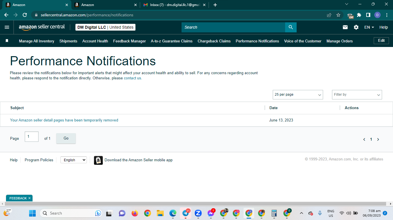
Task: Click Download the Amazon Seller mobile app
Action: coord(139,160)
